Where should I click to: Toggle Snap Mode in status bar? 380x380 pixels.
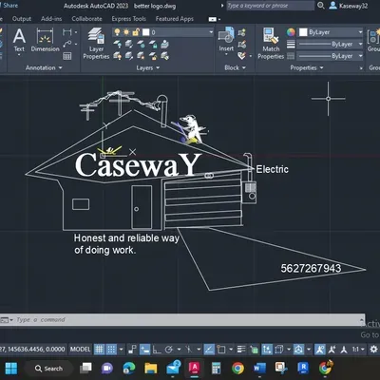tap(111, 350)
